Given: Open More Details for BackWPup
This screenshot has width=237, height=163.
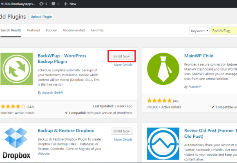Looking at the screenshot, I should [123, 65].
